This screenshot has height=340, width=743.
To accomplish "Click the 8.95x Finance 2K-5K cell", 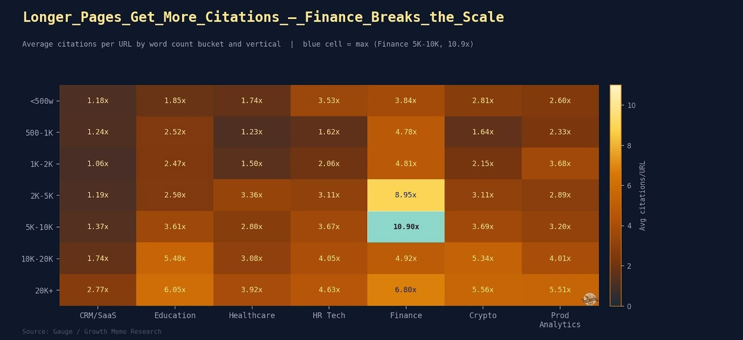I will click(x=406, y=195).
